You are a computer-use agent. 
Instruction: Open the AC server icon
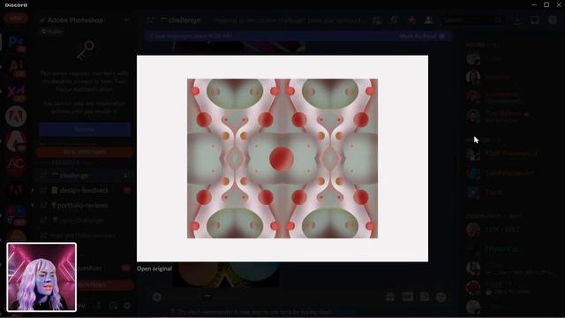16,165
